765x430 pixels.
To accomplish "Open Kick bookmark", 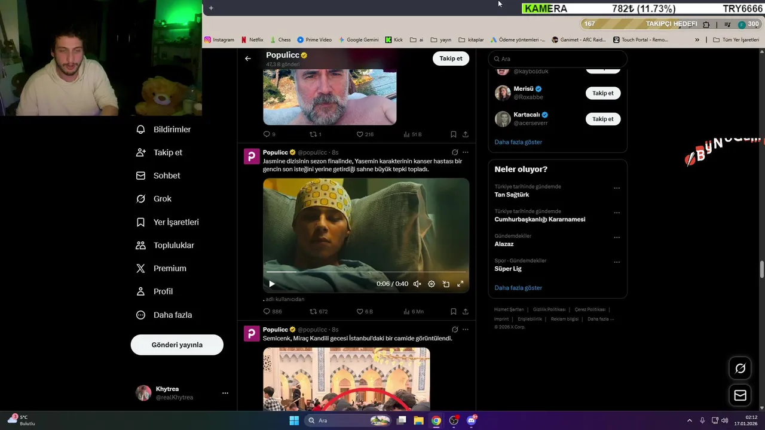I will 394,40.
